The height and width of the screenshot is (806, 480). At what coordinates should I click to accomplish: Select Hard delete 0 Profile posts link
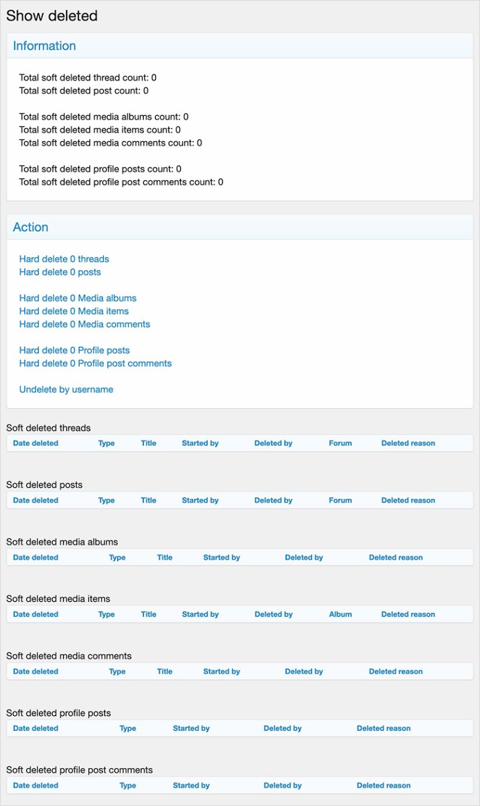point(74,350)
